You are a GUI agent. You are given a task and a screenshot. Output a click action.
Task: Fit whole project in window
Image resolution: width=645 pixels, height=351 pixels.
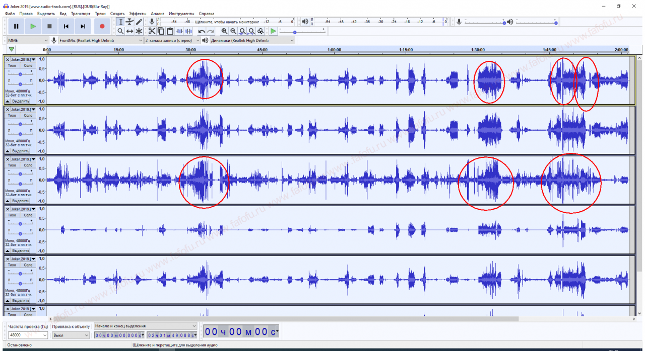(251, 31)
